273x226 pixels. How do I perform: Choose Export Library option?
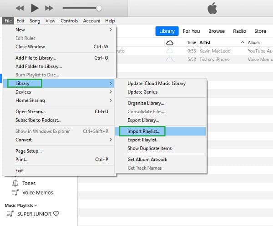[161, 120]
